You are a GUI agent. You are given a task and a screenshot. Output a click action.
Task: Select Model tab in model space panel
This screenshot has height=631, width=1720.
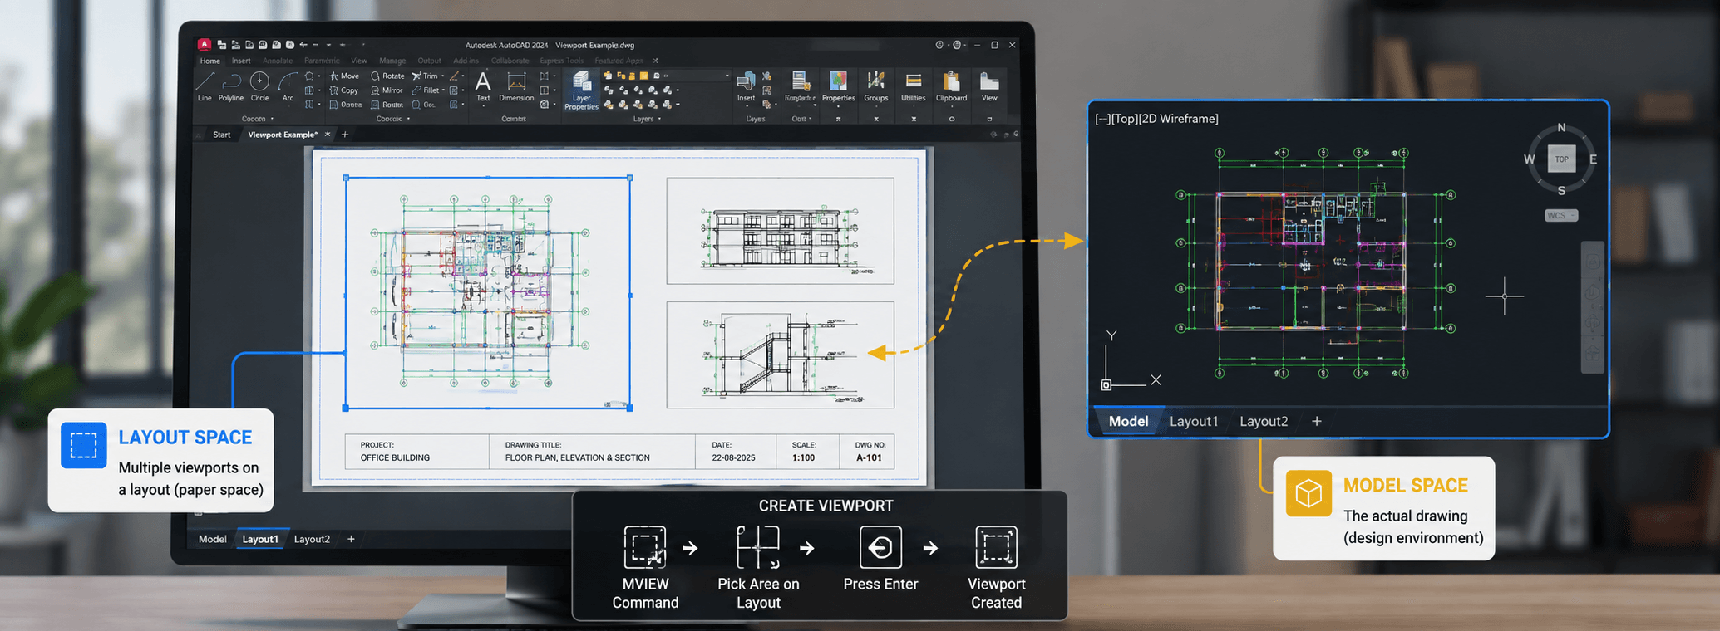click(x=1128, y=421)
